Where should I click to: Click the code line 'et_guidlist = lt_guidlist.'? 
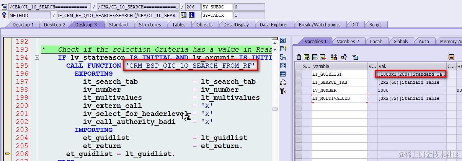pyautogui.click(x=121, y=154)
